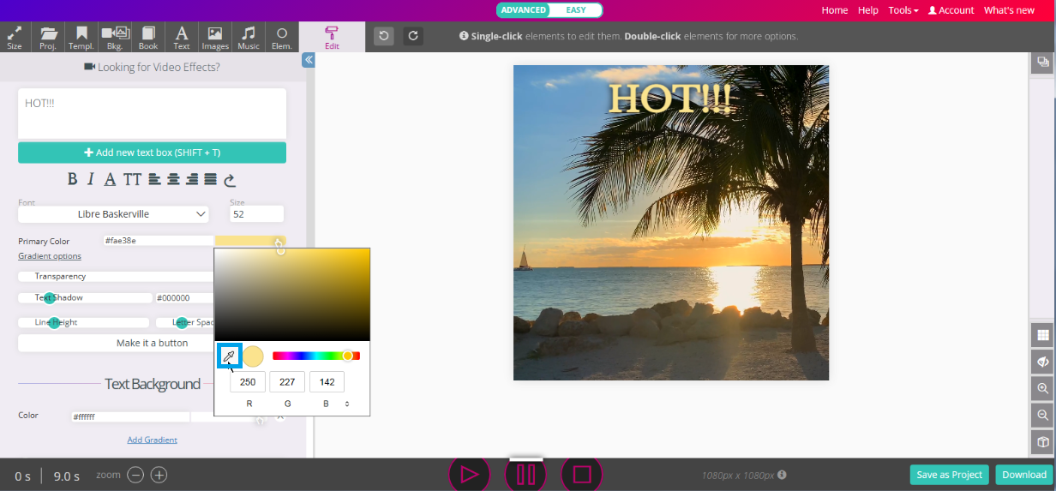Viewport: 1056px width, 491px height.
Task: Open the Tools dropdown menu
Action: click(x=903, y=10)
